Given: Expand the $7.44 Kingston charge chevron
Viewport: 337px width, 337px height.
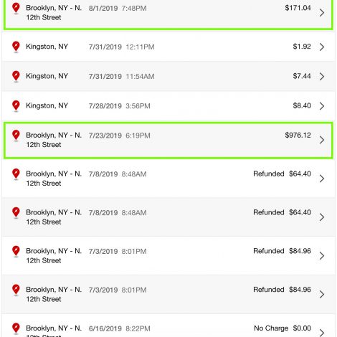Looking at the screenshot, I should [x=322, y=76].
